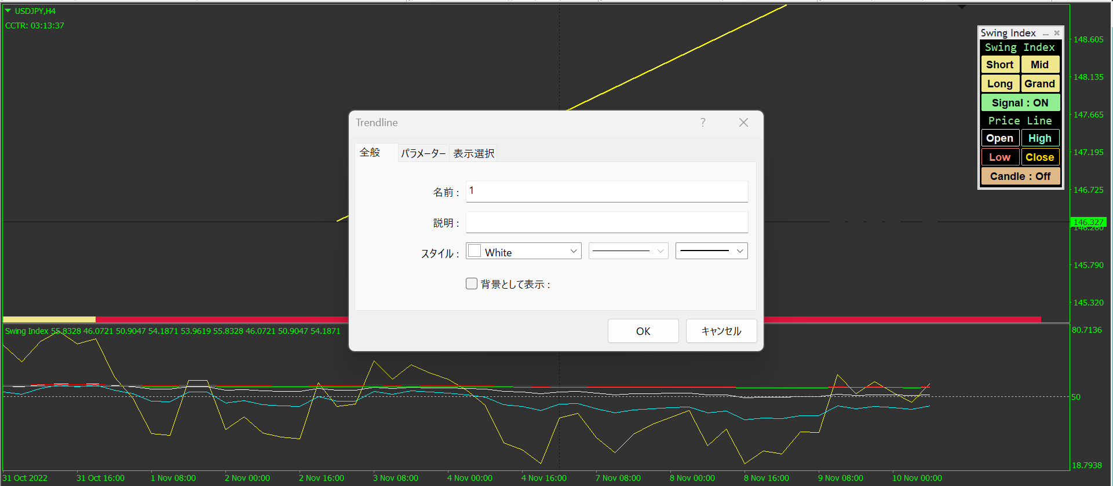
Task: Click the 2 Nov 00:00 time label
Action: (247, 478)
